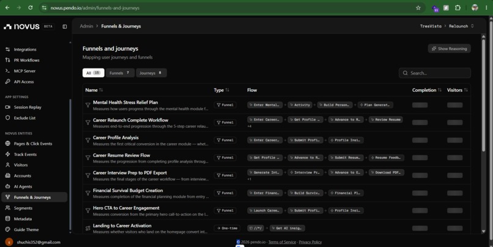The height and width of the screenshot is (247, 493).
Task: Open Financial Survival Budget Creation funnel
Action: click(128, 190)
